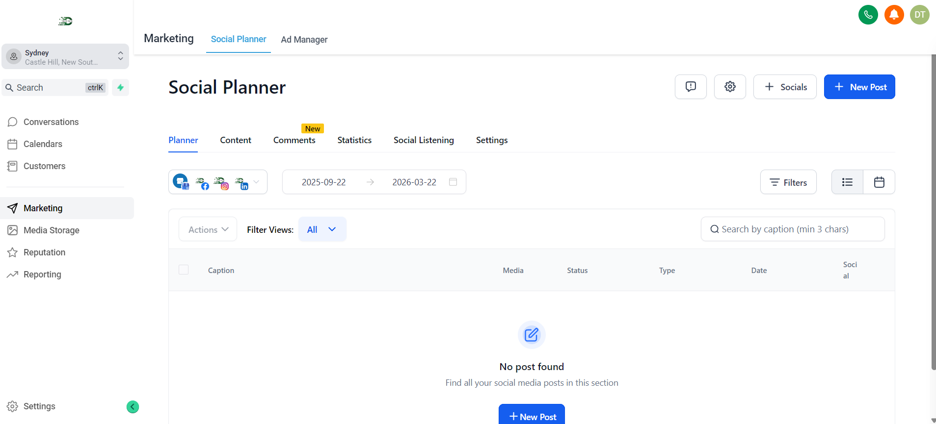Switch to calendar view
The width and height of the screenshot is (936, 424).
tap(879, 182)
